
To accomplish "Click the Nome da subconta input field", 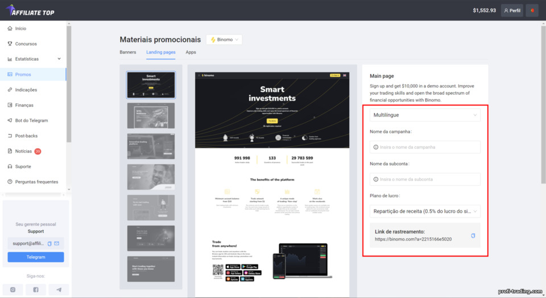I will [x=425, y=179].
